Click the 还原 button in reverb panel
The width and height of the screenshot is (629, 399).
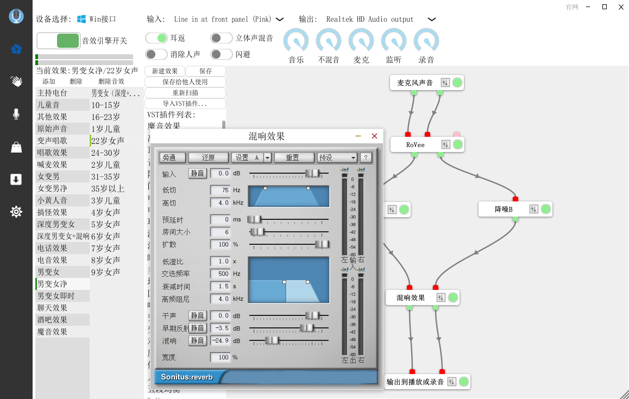[209, 157]
